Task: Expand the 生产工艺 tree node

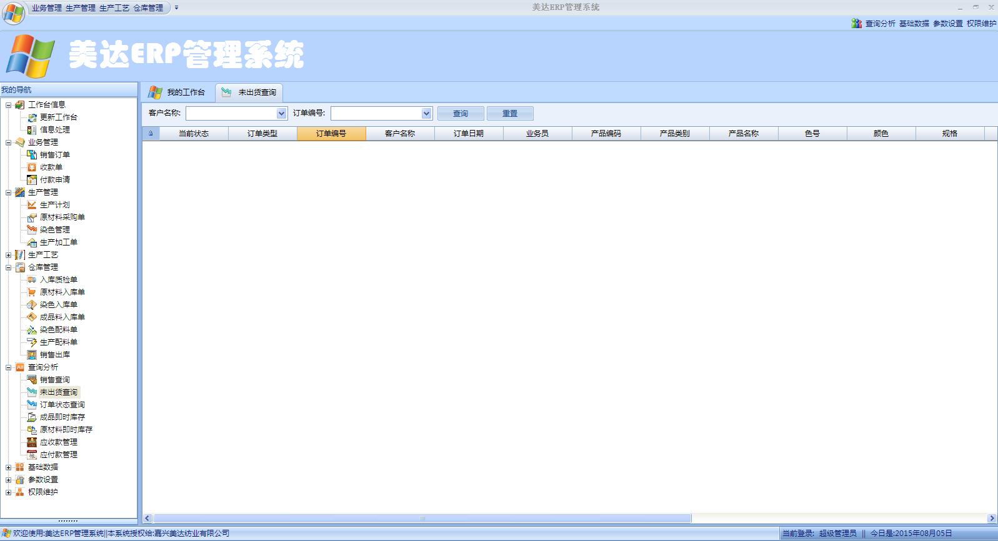Action: coord(8,255)
